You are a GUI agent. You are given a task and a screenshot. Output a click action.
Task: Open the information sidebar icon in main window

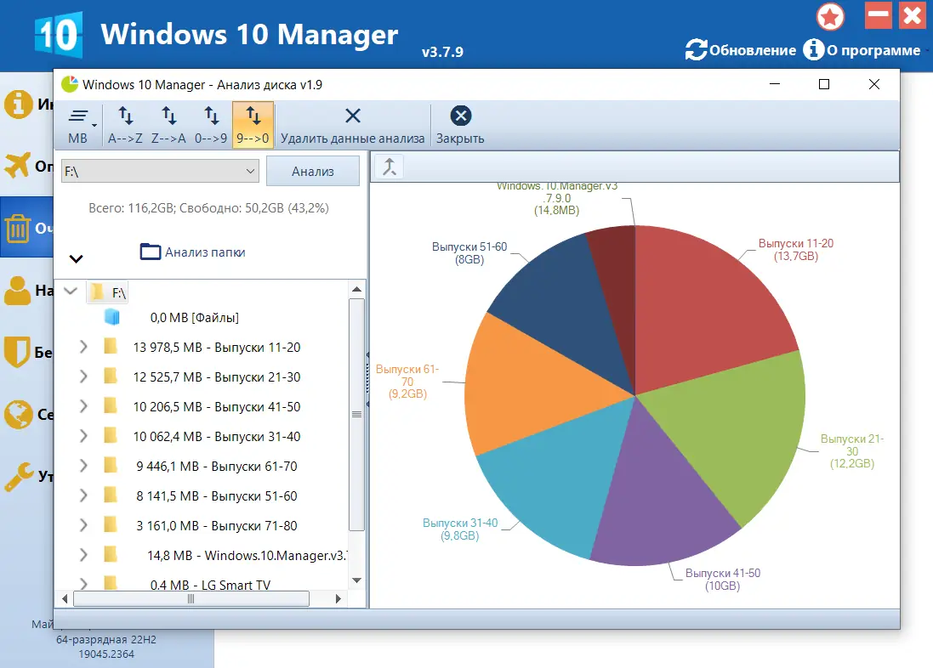click(19, 104)
